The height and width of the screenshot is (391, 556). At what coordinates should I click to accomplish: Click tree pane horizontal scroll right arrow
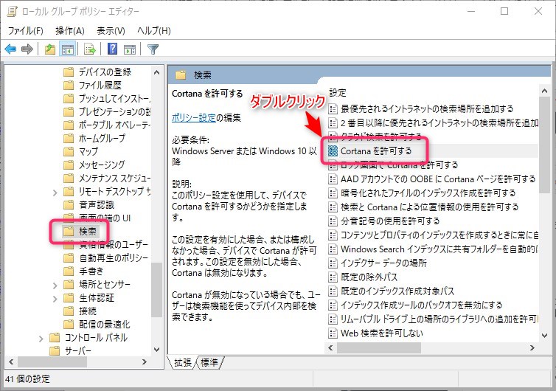coord(145,362)
